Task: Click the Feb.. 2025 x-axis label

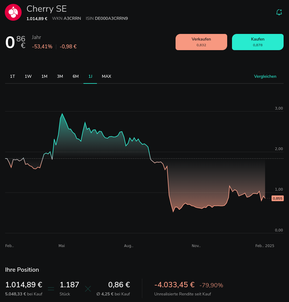Action: [265, 246]
